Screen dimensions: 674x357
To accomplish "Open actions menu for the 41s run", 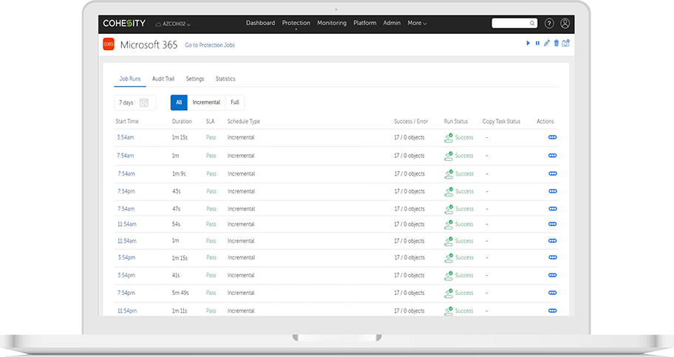I will (553, 275).
